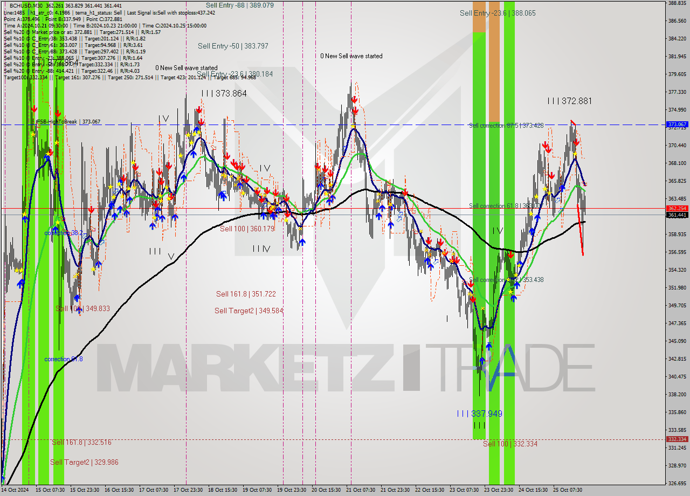The image size is (690, 496).
Task: Click the 345.090 price axis label
Action: (x=677, y=341)
